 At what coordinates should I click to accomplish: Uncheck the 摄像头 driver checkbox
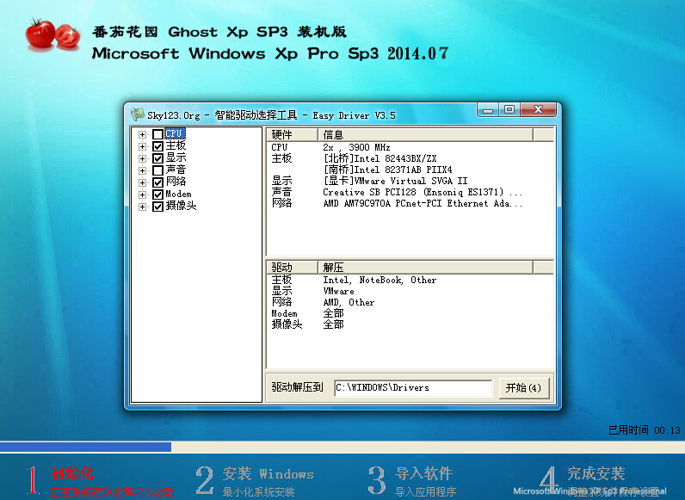point(157,207)
